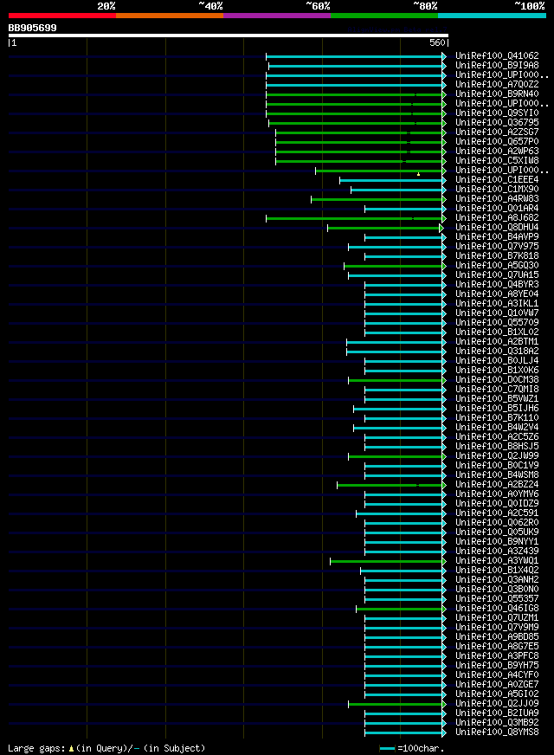
Task: Open hit UniRef100_B9RN40
Action: (x=497, y=94)
